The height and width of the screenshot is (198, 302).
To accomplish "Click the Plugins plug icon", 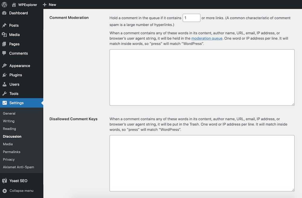I will coord(5,75).
